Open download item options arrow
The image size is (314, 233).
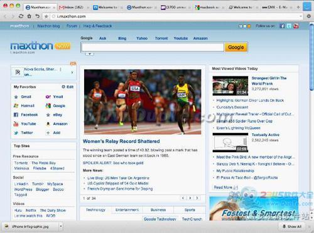click(x=61, y=226)
